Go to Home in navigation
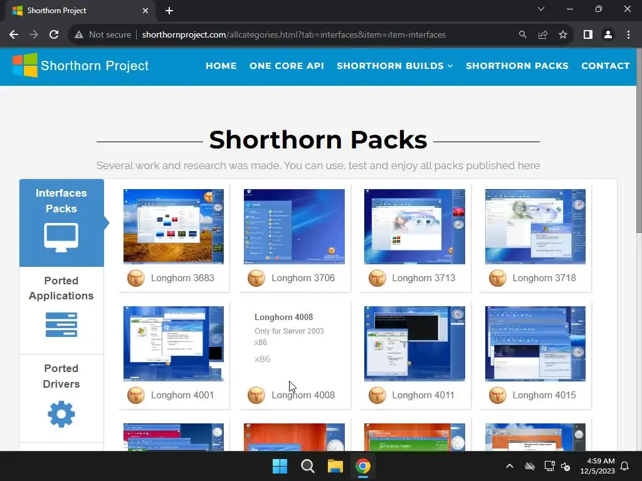Image resolution: width=642 pixels, height=481 pixels. tap(221, 66)
